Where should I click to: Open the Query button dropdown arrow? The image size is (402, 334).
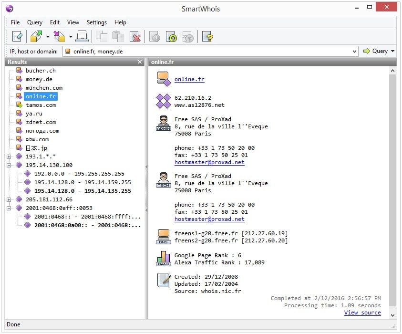393,51
